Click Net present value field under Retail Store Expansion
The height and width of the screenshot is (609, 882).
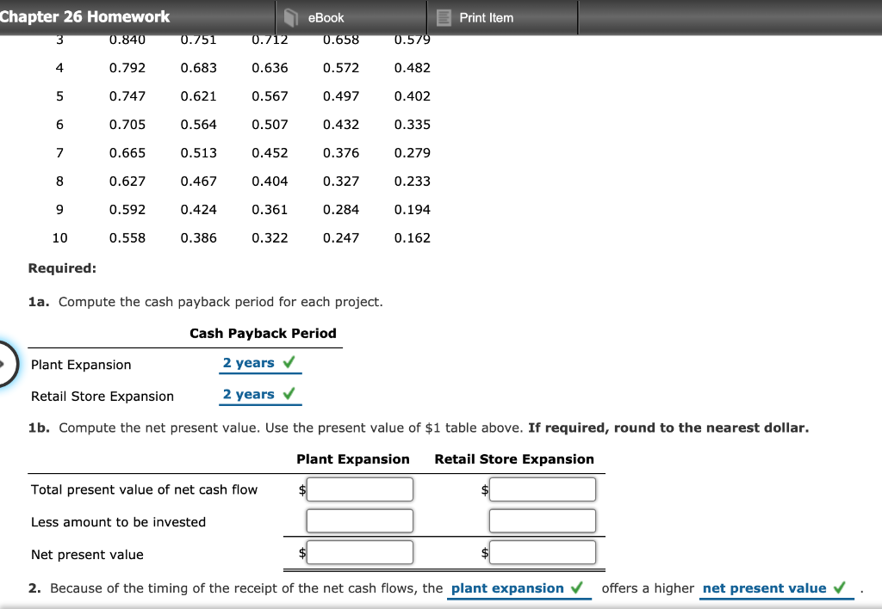tap(543, 551)
